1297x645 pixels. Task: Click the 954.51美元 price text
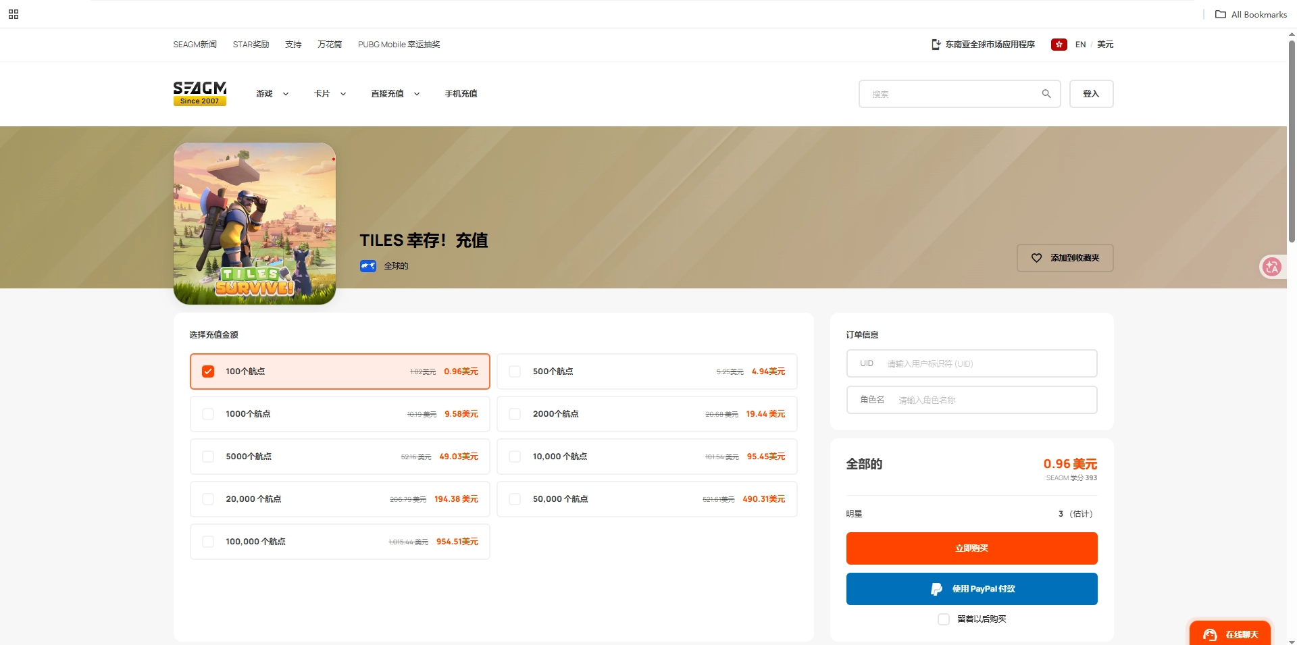(457, 542)
